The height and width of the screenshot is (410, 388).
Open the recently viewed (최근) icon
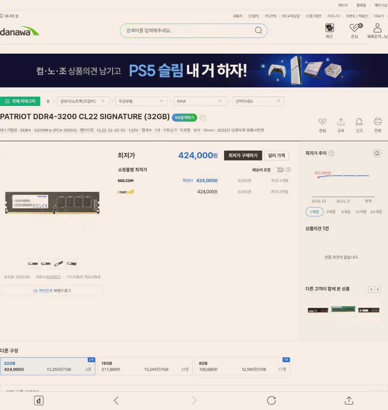point(329,28)
